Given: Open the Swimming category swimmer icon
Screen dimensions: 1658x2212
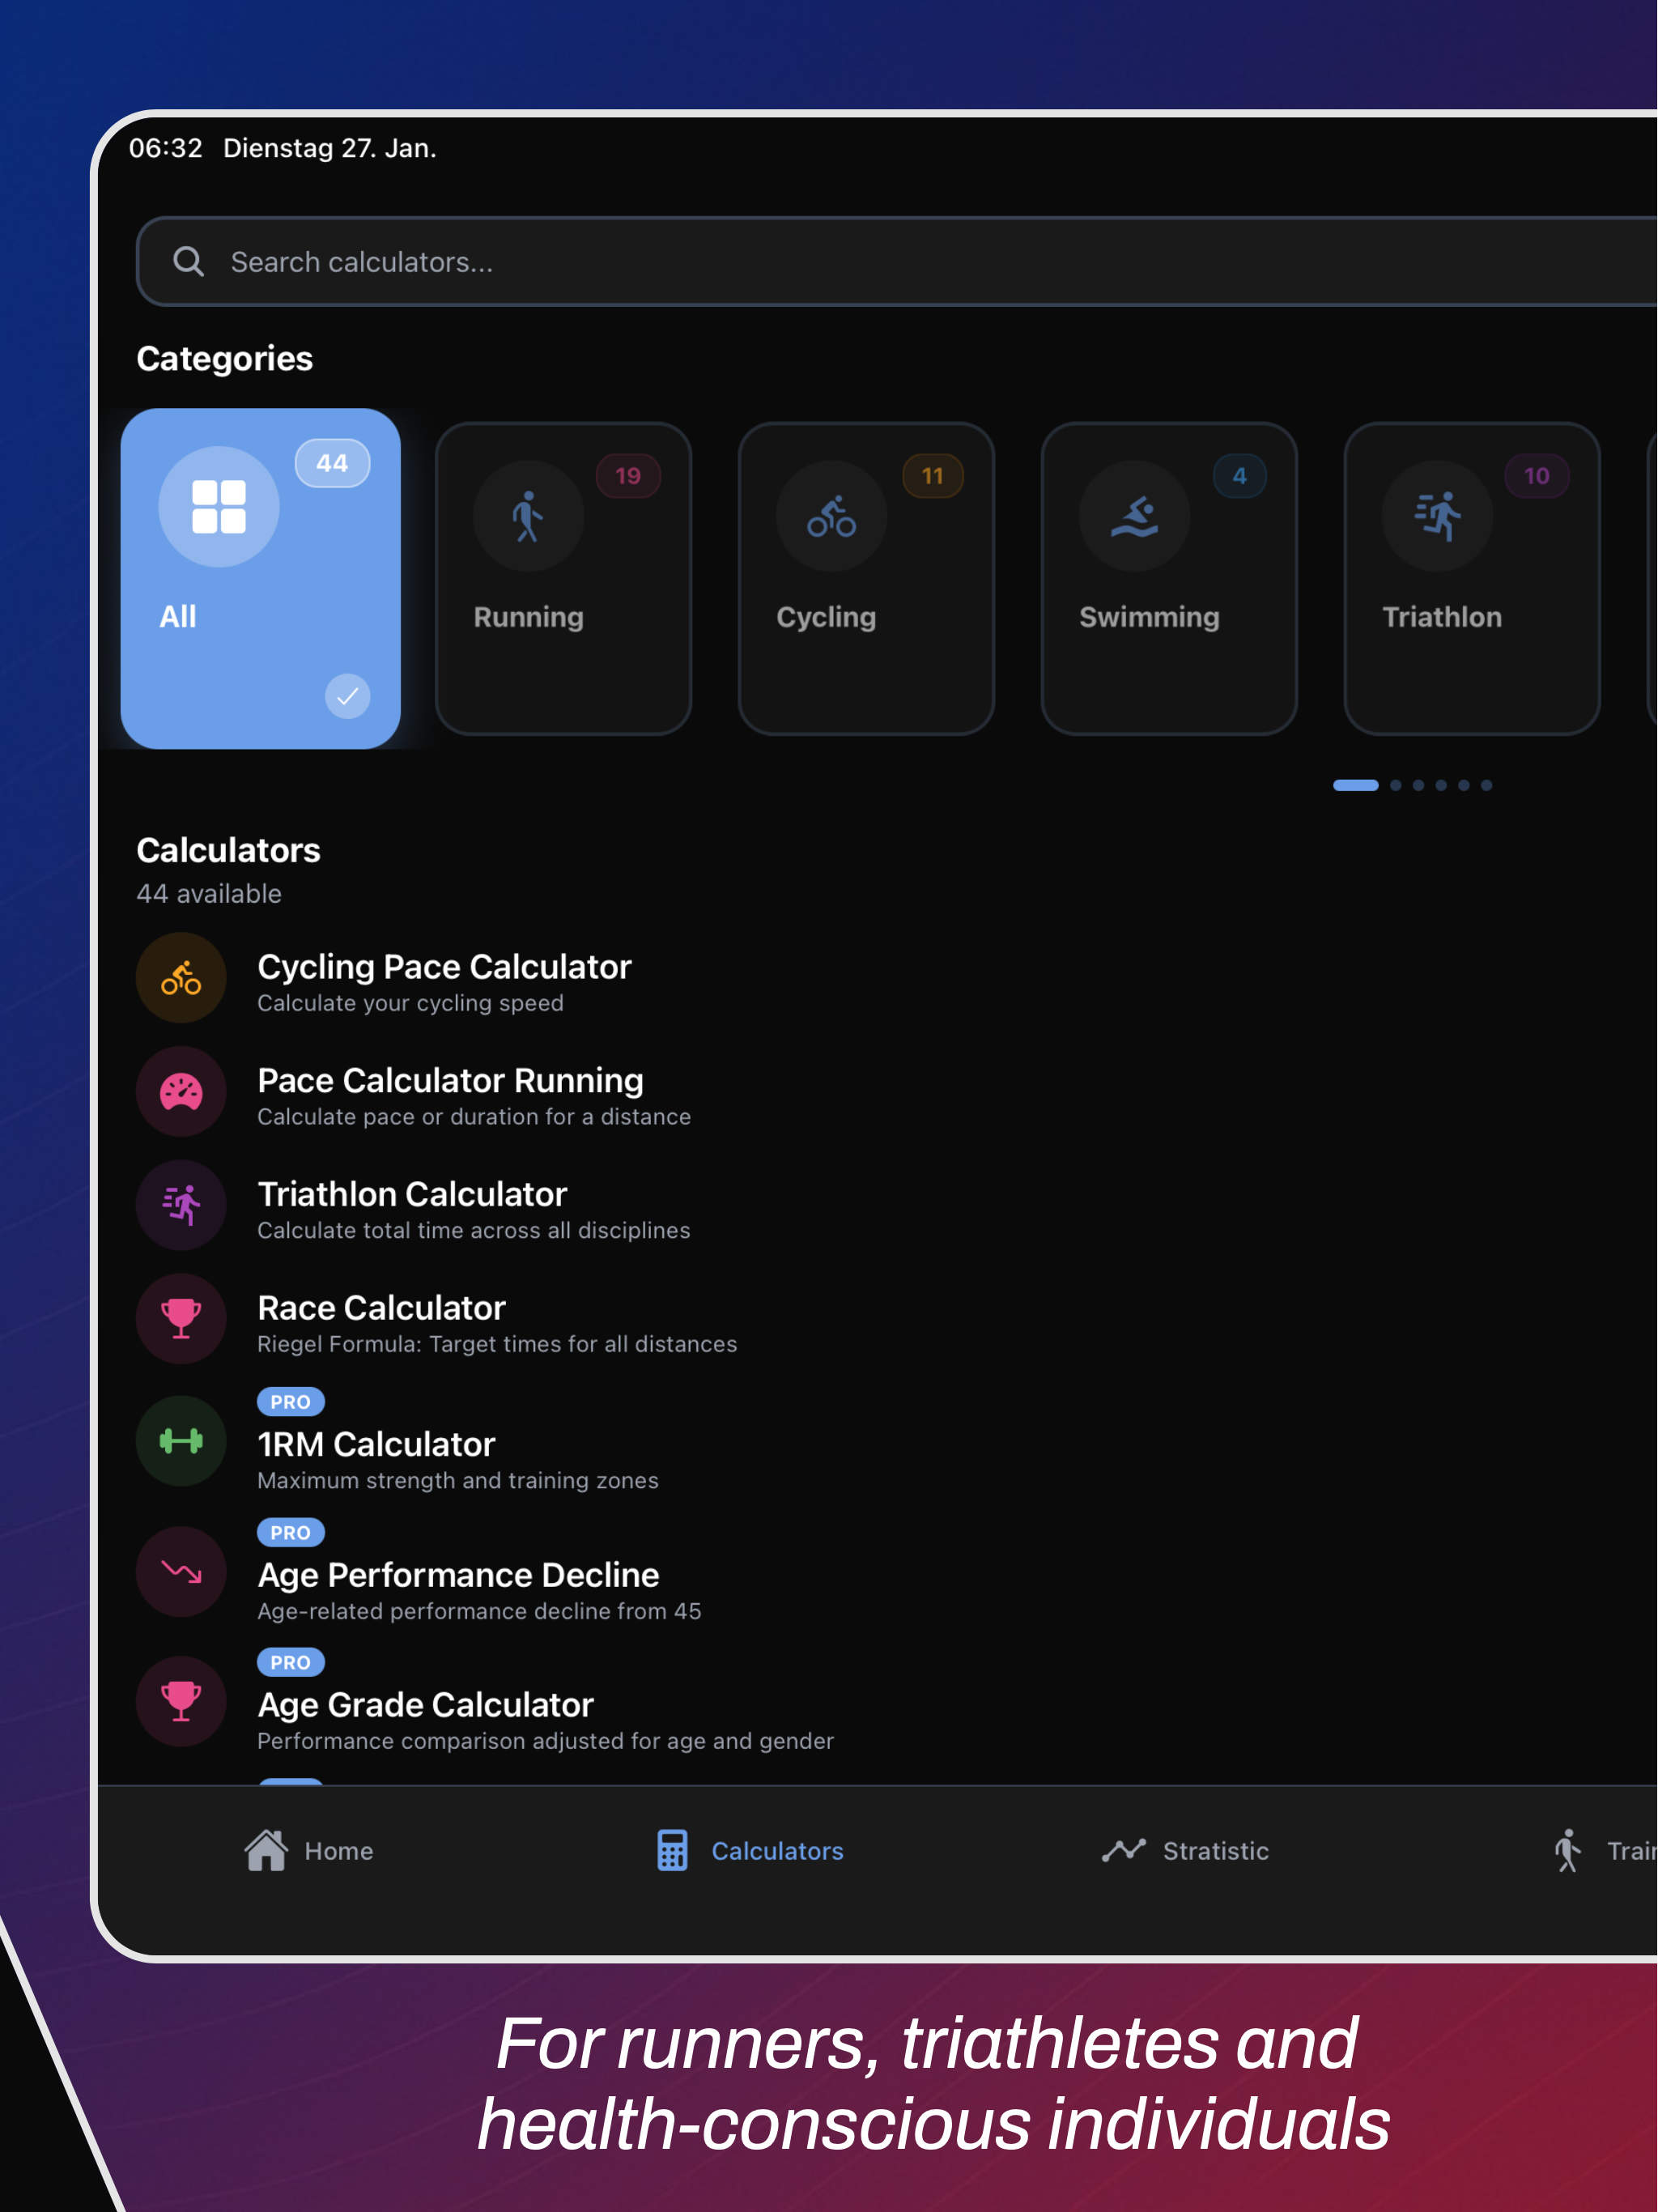Looking at the screenshot, I should click(1134, 516).
